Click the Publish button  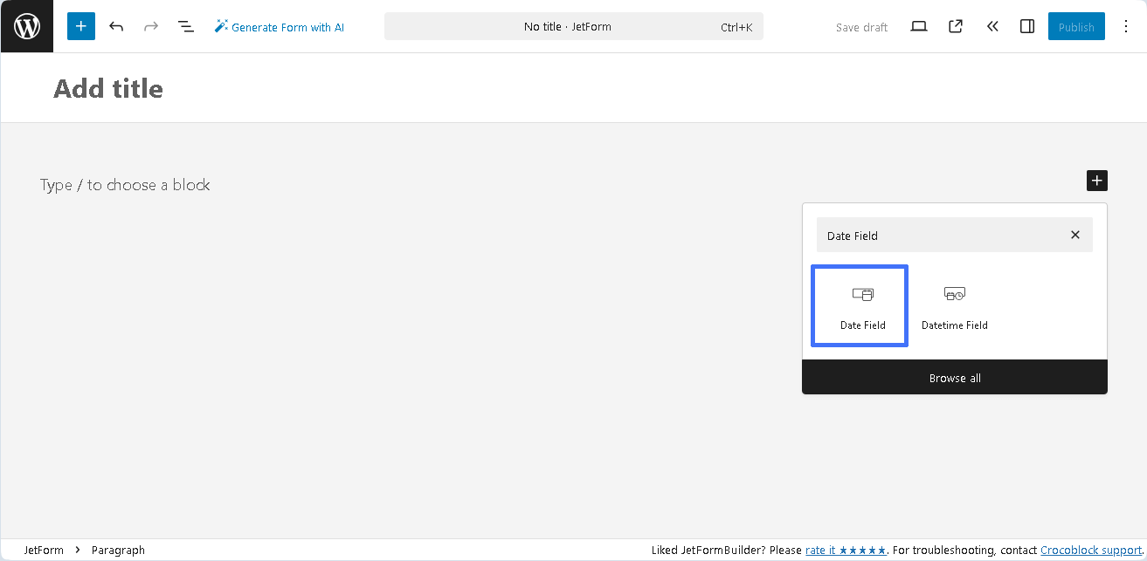click(1076, 27)
